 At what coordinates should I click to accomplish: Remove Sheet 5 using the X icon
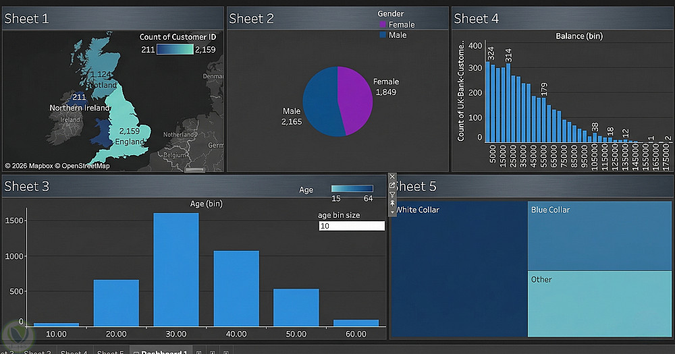click(x=391, y=177)
